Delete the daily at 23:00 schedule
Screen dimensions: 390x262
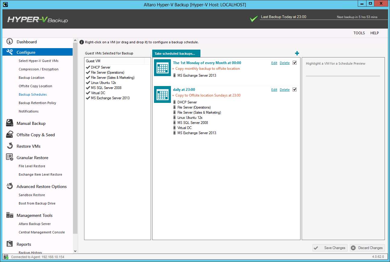tap(285, 90)
